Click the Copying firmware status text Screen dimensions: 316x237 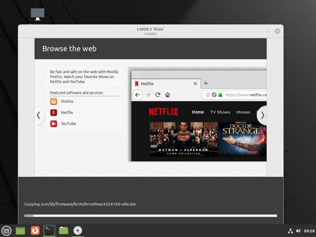[x=80, y=204]
